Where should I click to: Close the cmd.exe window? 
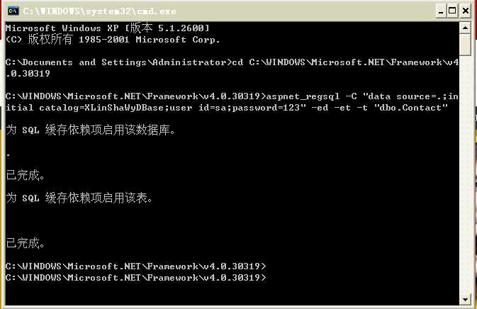(x=466, y=11)
